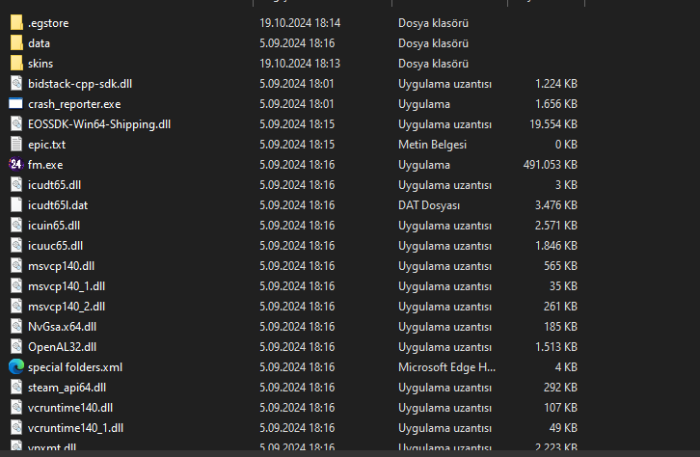Click the Microsoft Edge H... type cell
The width and height of the screenshot is (700, 457).
pyautogui.click(x=446, y=367)
